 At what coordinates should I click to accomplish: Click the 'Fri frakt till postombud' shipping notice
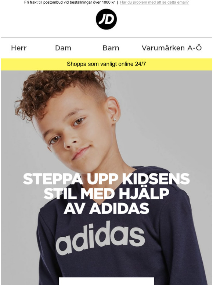[69, 2]
